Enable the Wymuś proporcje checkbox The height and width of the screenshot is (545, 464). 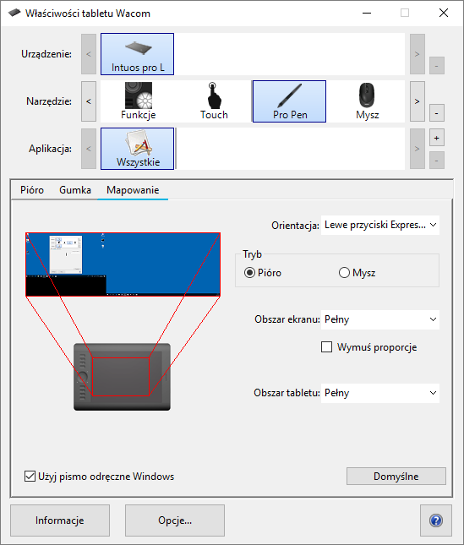pyautogui.click(x=327, y=347)
